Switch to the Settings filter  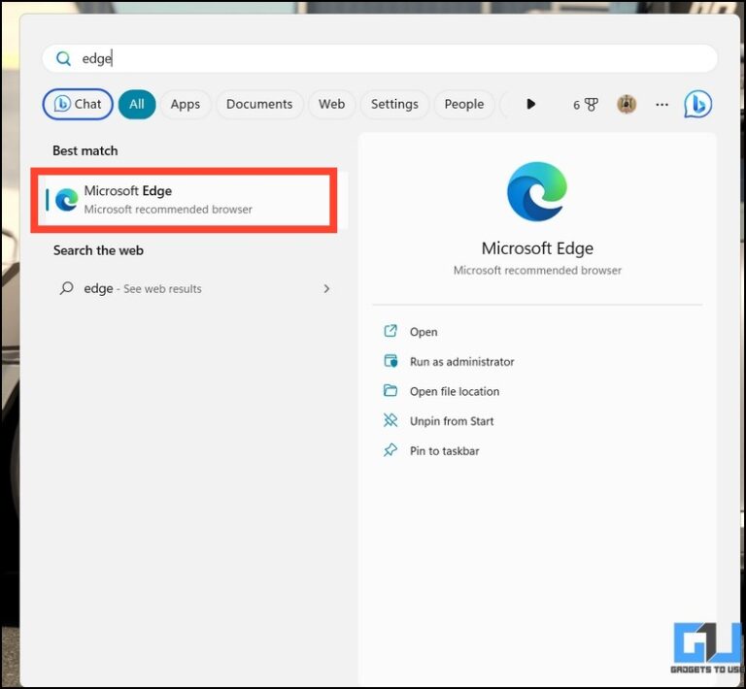point(394,104)
